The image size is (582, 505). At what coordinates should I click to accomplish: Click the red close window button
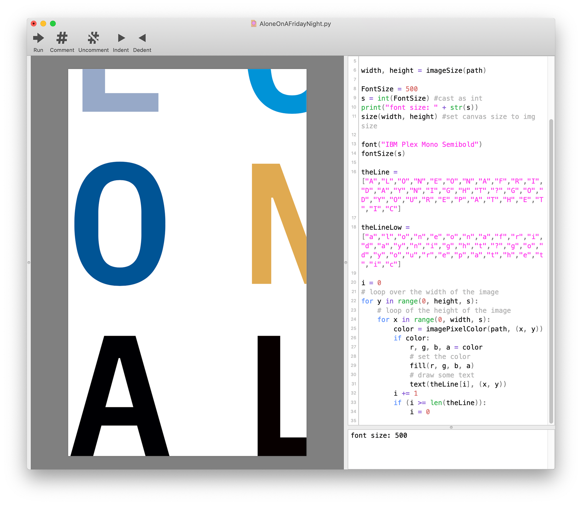pos(34,24)
